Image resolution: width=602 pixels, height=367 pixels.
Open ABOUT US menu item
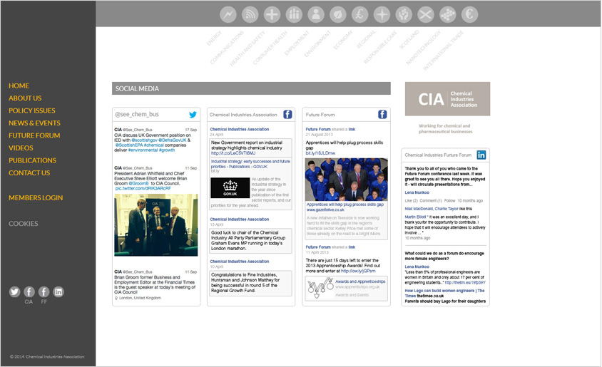[x=25, y=98]
